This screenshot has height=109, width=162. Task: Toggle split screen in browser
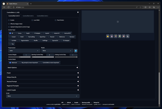[146, 7]
